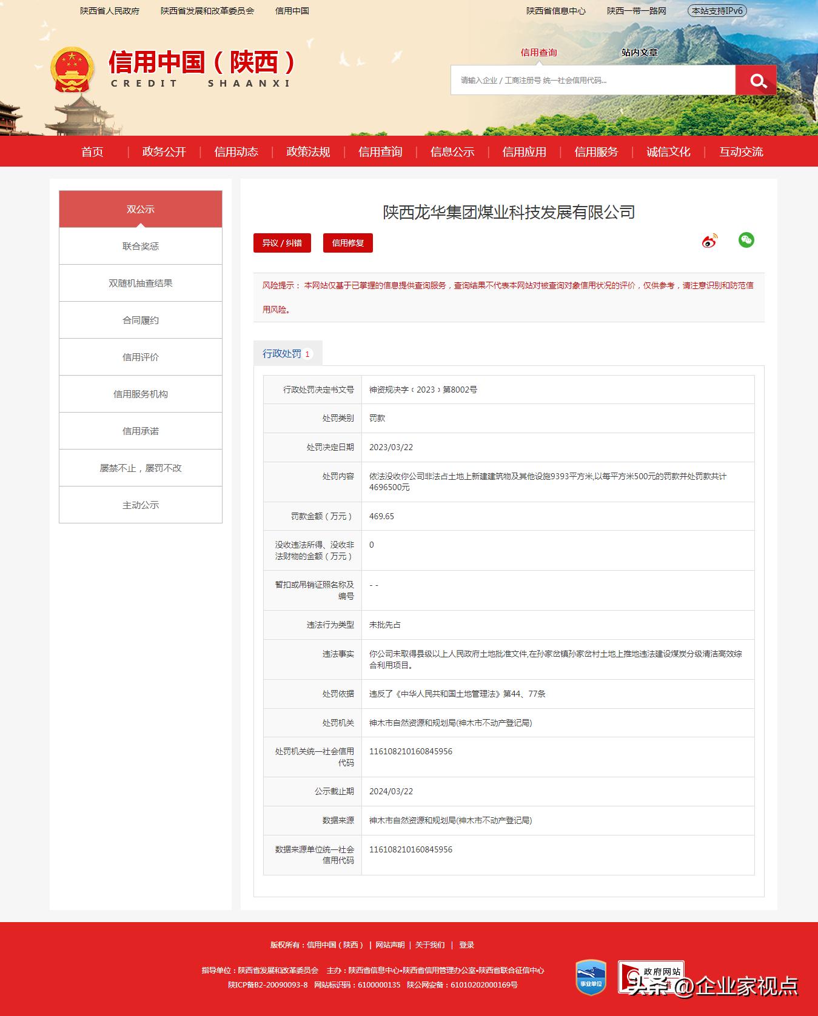Open 政务公开 navigation item

164,151
